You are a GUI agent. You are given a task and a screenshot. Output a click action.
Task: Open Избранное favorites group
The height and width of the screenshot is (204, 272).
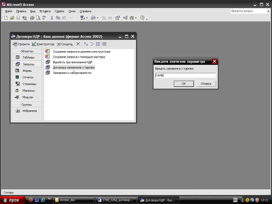click(27, 111)
